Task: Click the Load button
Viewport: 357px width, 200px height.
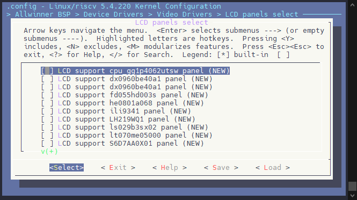Action: [273, 168]
